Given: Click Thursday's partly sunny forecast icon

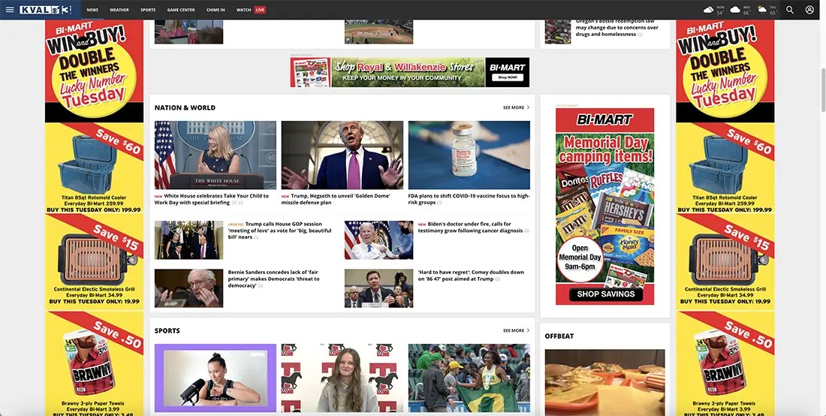Looking at the screenshot, I should coord(761,10).
